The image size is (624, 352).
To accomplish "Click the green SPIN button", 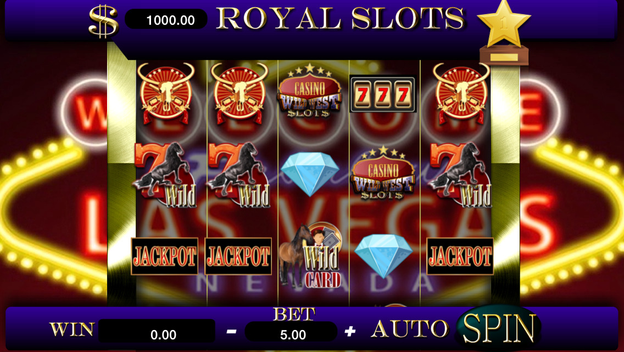I will tap(498, 328).
